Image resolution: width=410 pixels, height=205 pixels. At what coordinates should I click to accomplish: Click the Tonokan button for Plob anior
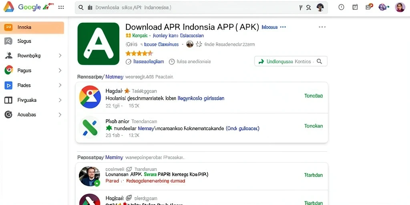click(x=314, y=126)
